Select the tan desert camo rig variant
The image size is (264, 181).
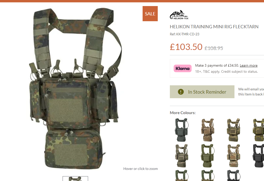click(x=207, y=130)
